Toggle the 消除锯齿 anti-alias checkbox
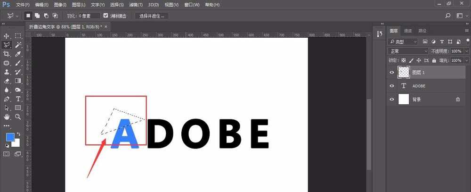This screenshot has height=192, width=471. (x=106, y=16)
